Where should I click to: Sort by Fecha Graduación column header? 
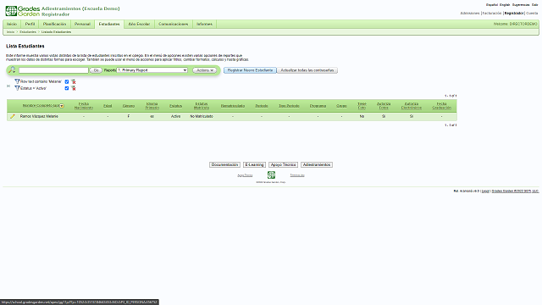click(442, 106)
